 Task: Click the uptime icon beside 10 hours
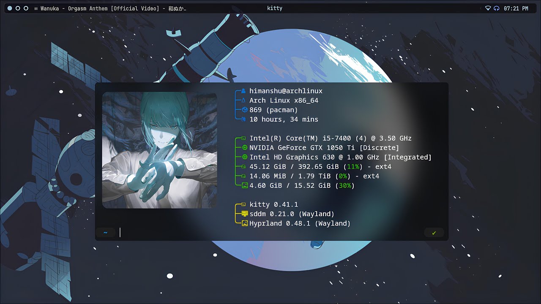[x=243, y=119]
